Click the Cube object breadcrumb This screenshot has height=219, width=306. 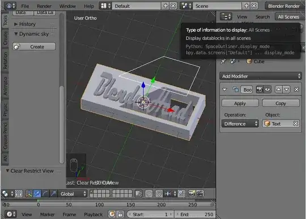coord(255,62)
